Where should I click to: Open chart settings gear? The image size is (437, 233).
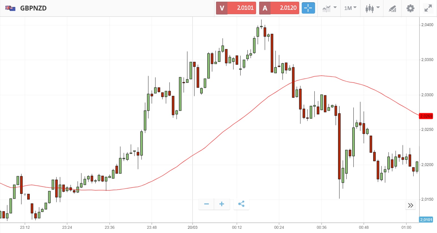click(x=410, y=8)
